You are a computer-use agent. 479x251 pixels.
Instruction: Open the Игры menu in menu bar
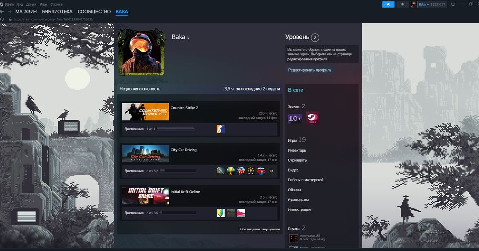pyautogui.click(x=44, y=4)
